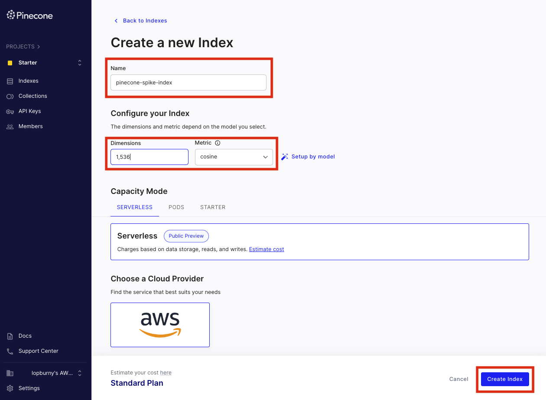Open the Estimate cost link
Screen dimensions: 546x400
pyautogui.click(x=266, y=249)
